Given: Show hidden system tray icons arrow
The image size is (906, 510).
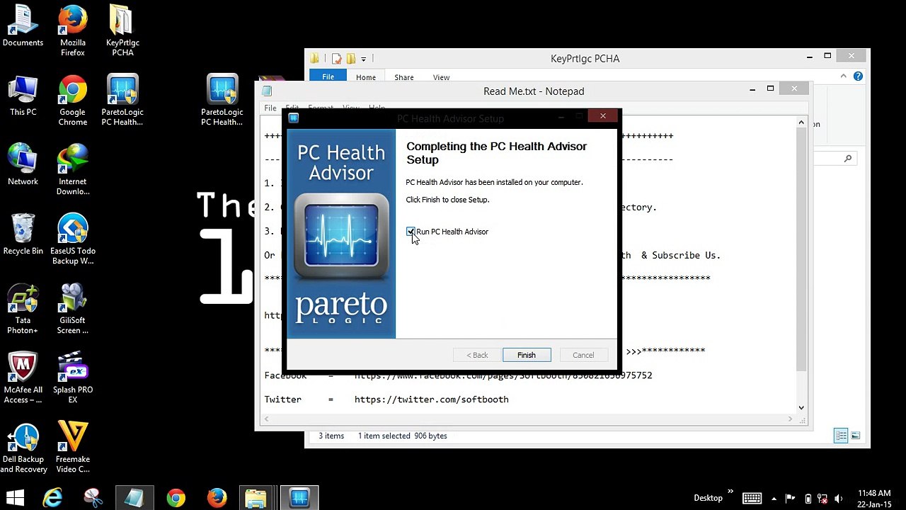Looking at the screenshot, I should tap(774, 498).
